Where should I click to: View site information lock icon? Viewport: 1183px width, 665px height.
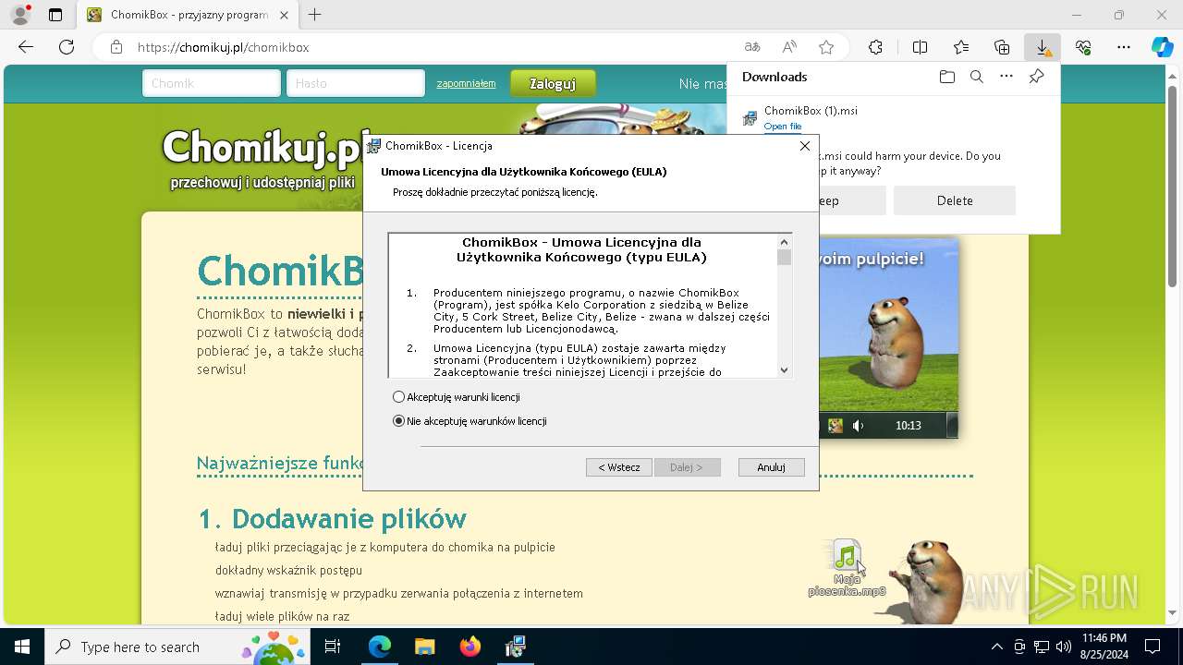116,47
